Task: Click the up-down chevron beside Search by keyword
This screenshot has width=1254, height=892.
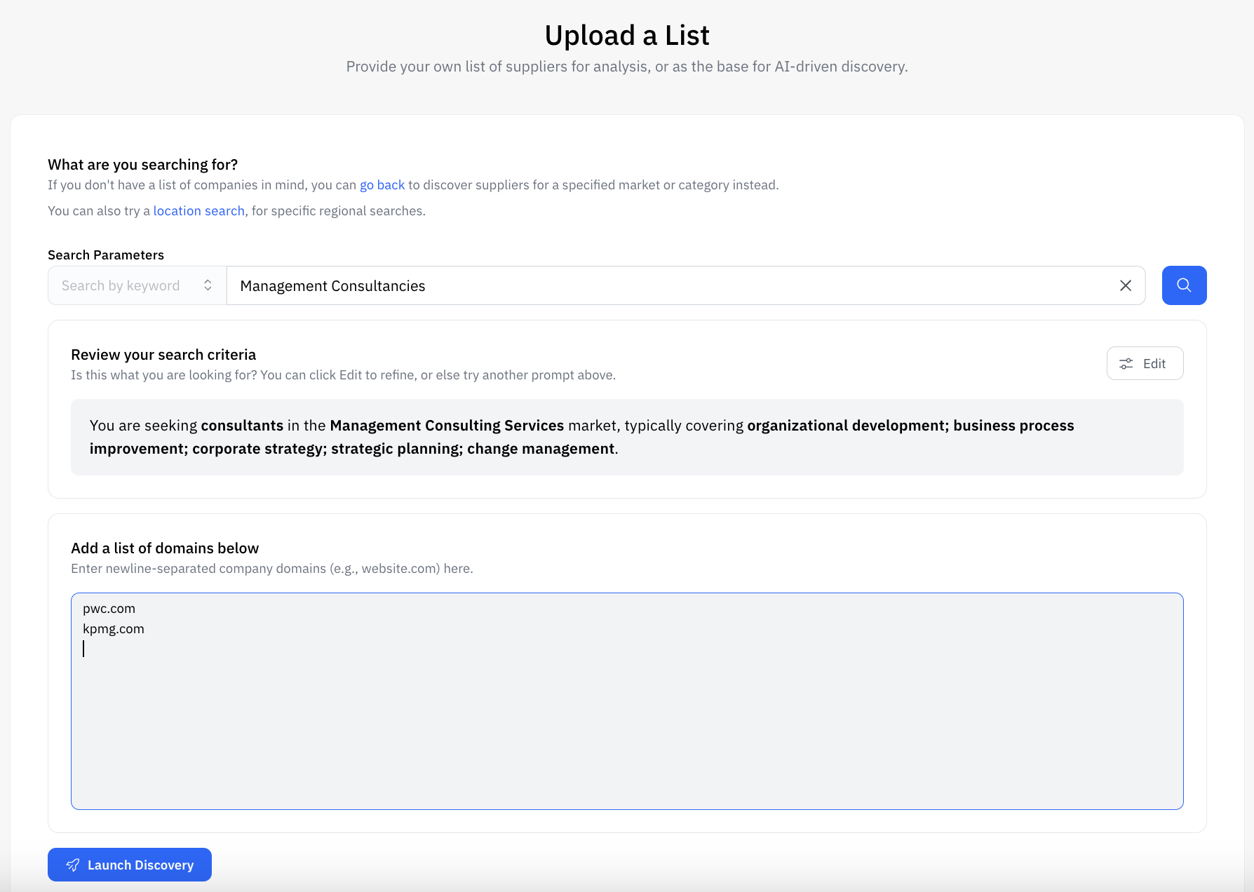Action: (x=208, y=285)
